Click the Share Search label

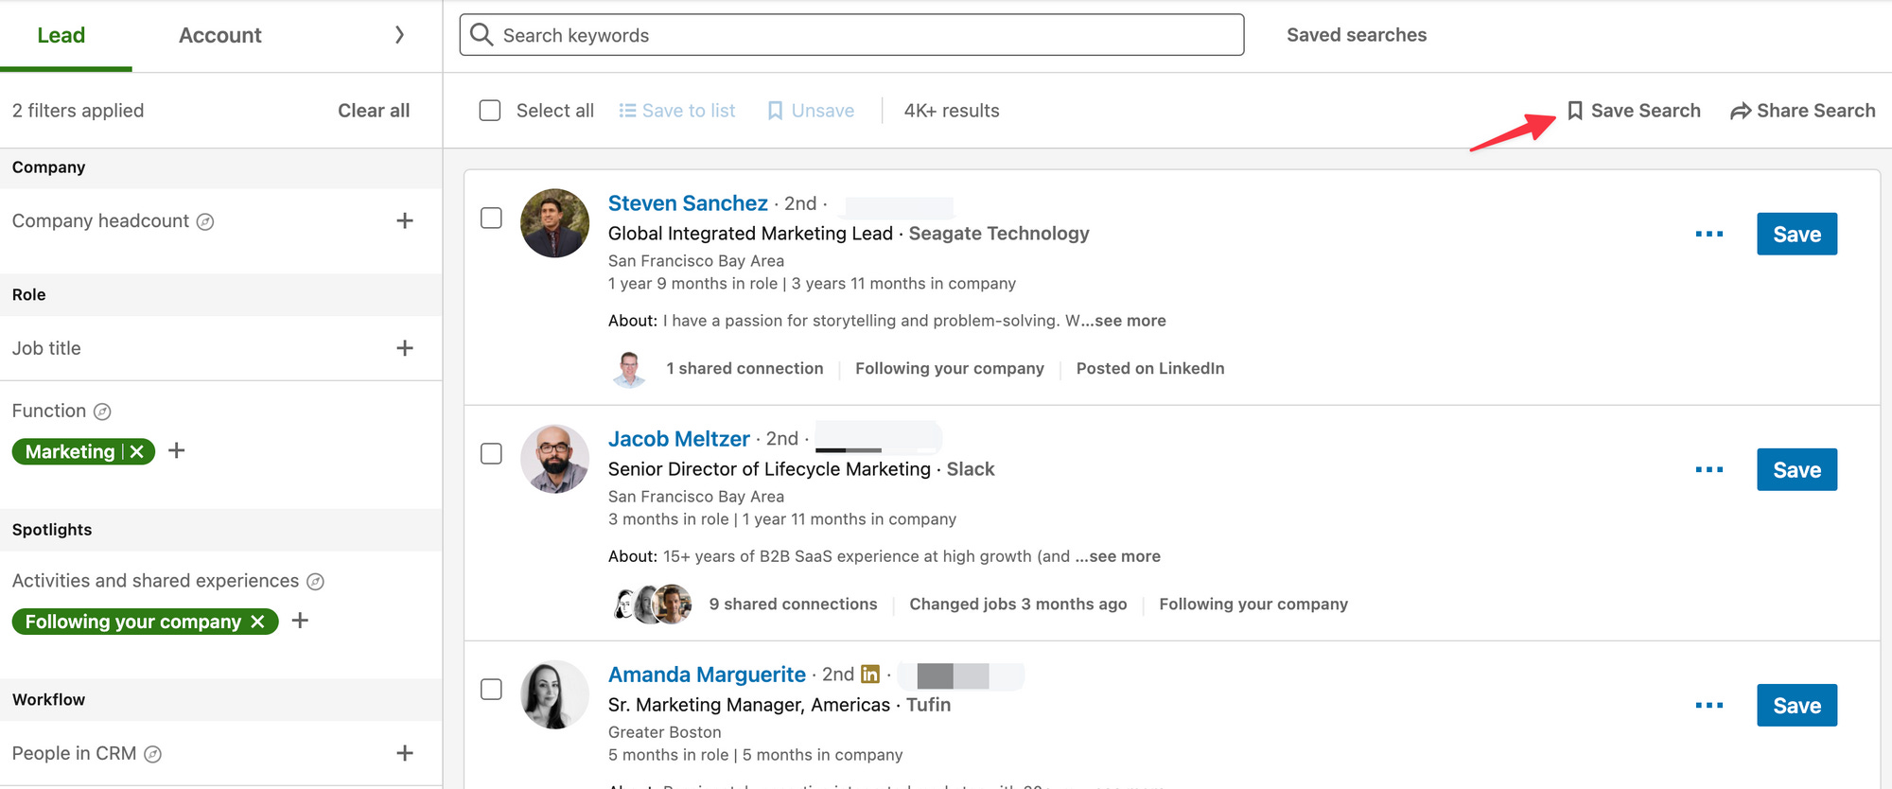tap(1815, 111)
